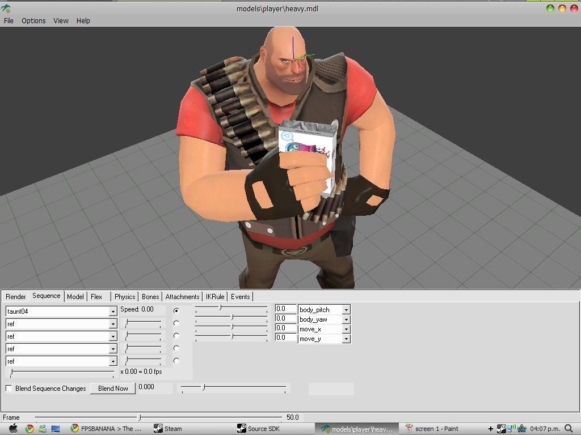This screenshot has width=581, height=435.
Task: Open the Spotlight magnifier search icon
Action: [x=569, y=429]
